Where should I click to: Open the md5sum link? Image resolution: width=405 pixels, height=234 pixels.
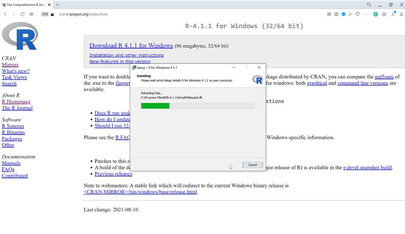pos(384,77)
